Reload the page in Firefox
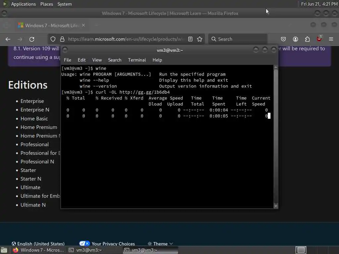339x254 pixels. point(32,39)
